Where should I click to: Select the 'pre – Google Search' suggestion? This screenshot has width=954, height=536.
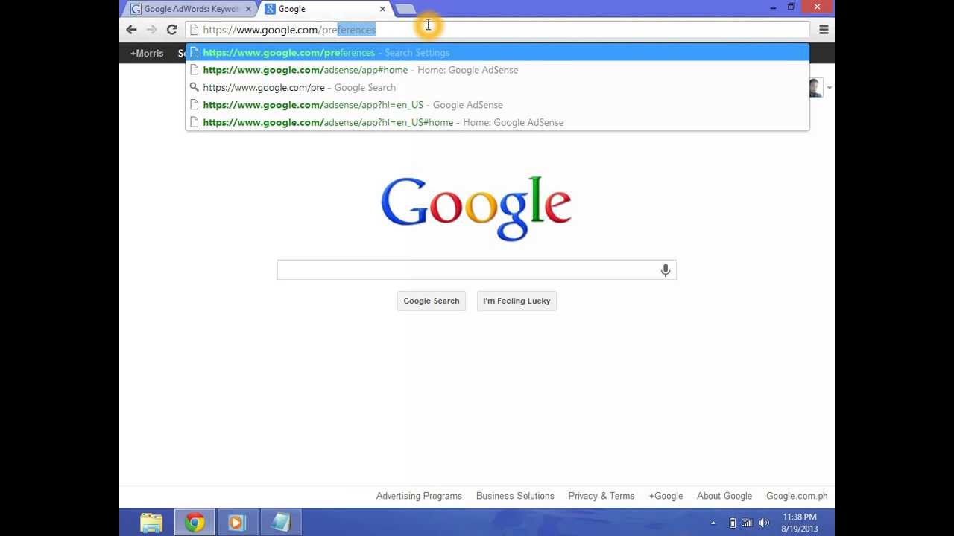click(497, 87)
